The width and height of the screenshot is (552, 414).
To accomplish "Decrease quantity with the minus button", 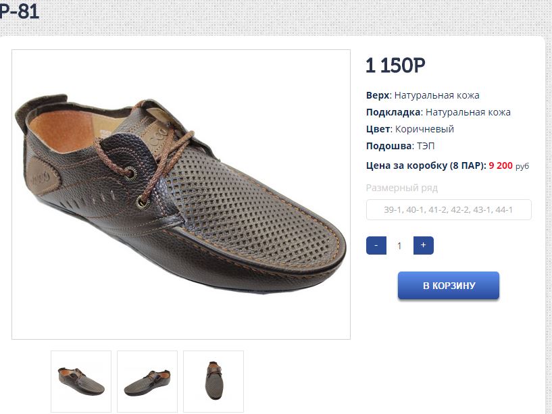I will click(x=376, y=245).
